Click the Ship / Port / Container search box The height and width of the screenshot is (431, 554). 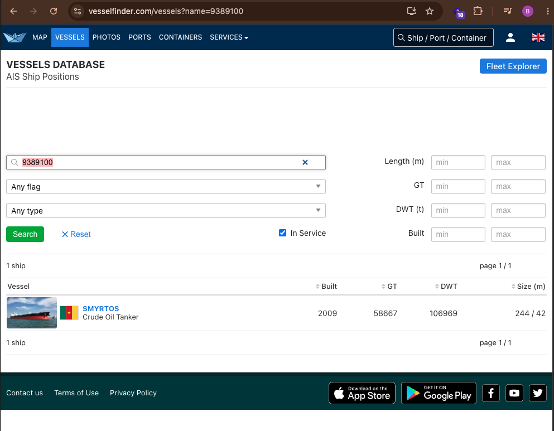click(x=444, y=37)
